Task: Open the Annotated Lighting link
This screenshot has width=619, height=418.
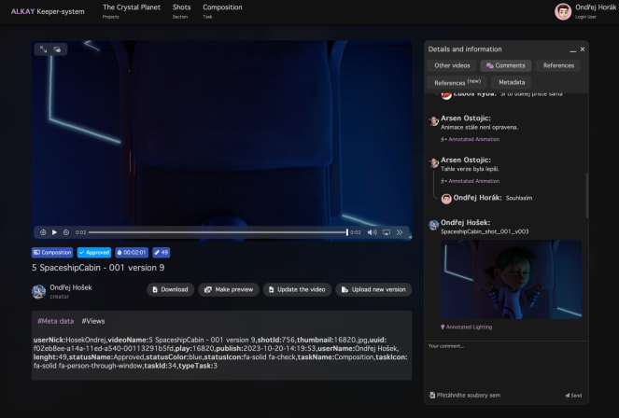Action: coord(466,327)
